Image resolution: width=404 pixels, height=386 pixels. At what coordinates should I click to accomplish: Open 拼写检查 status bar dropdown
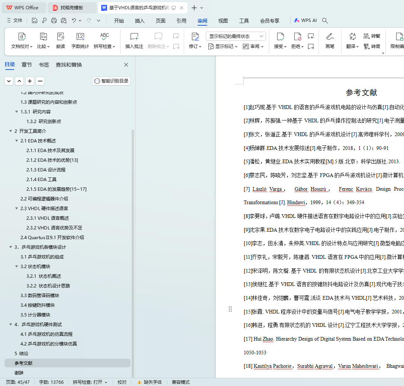coord(90,382)
